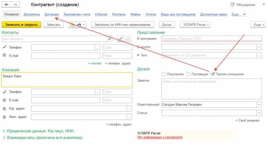Open the contact person selection icon
Screen dimensions: 268x163
(110, 39)
